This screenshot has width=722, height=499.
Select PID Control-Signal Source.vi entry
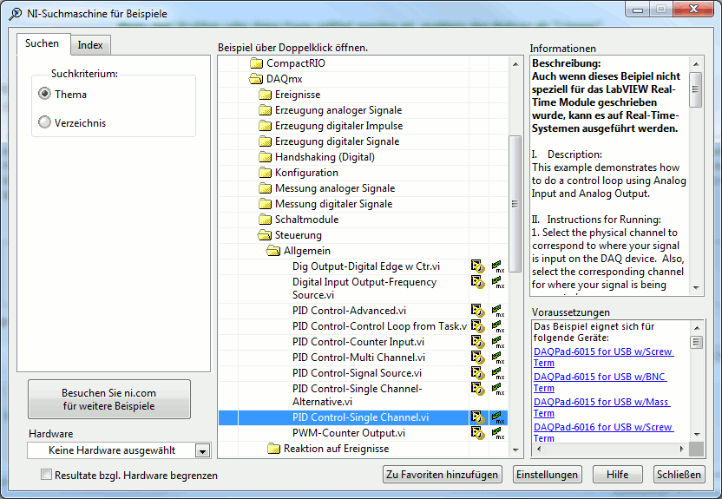(x=357, y=373)
